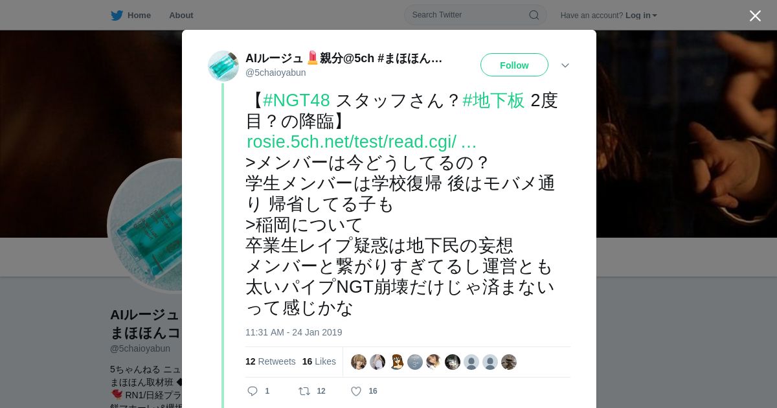Screen dimensions: 777x408
Task: Click the retweet icon under the tweet
Action: [x=304, y=391]
